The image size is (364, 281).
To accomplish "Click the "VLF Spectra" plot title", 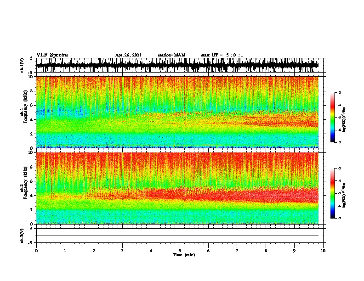I will pyautogui.click(x=52, y=55).
